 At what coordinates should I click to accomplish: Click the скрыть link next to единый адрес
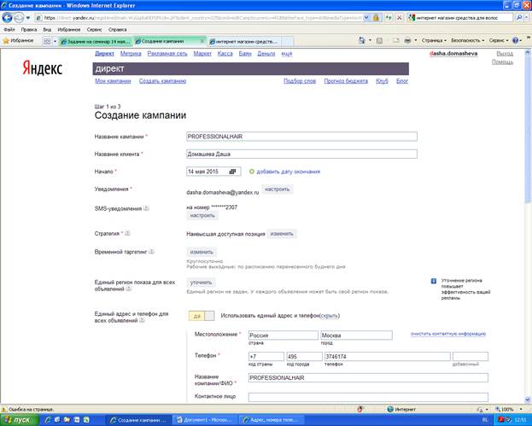point(330,316)
